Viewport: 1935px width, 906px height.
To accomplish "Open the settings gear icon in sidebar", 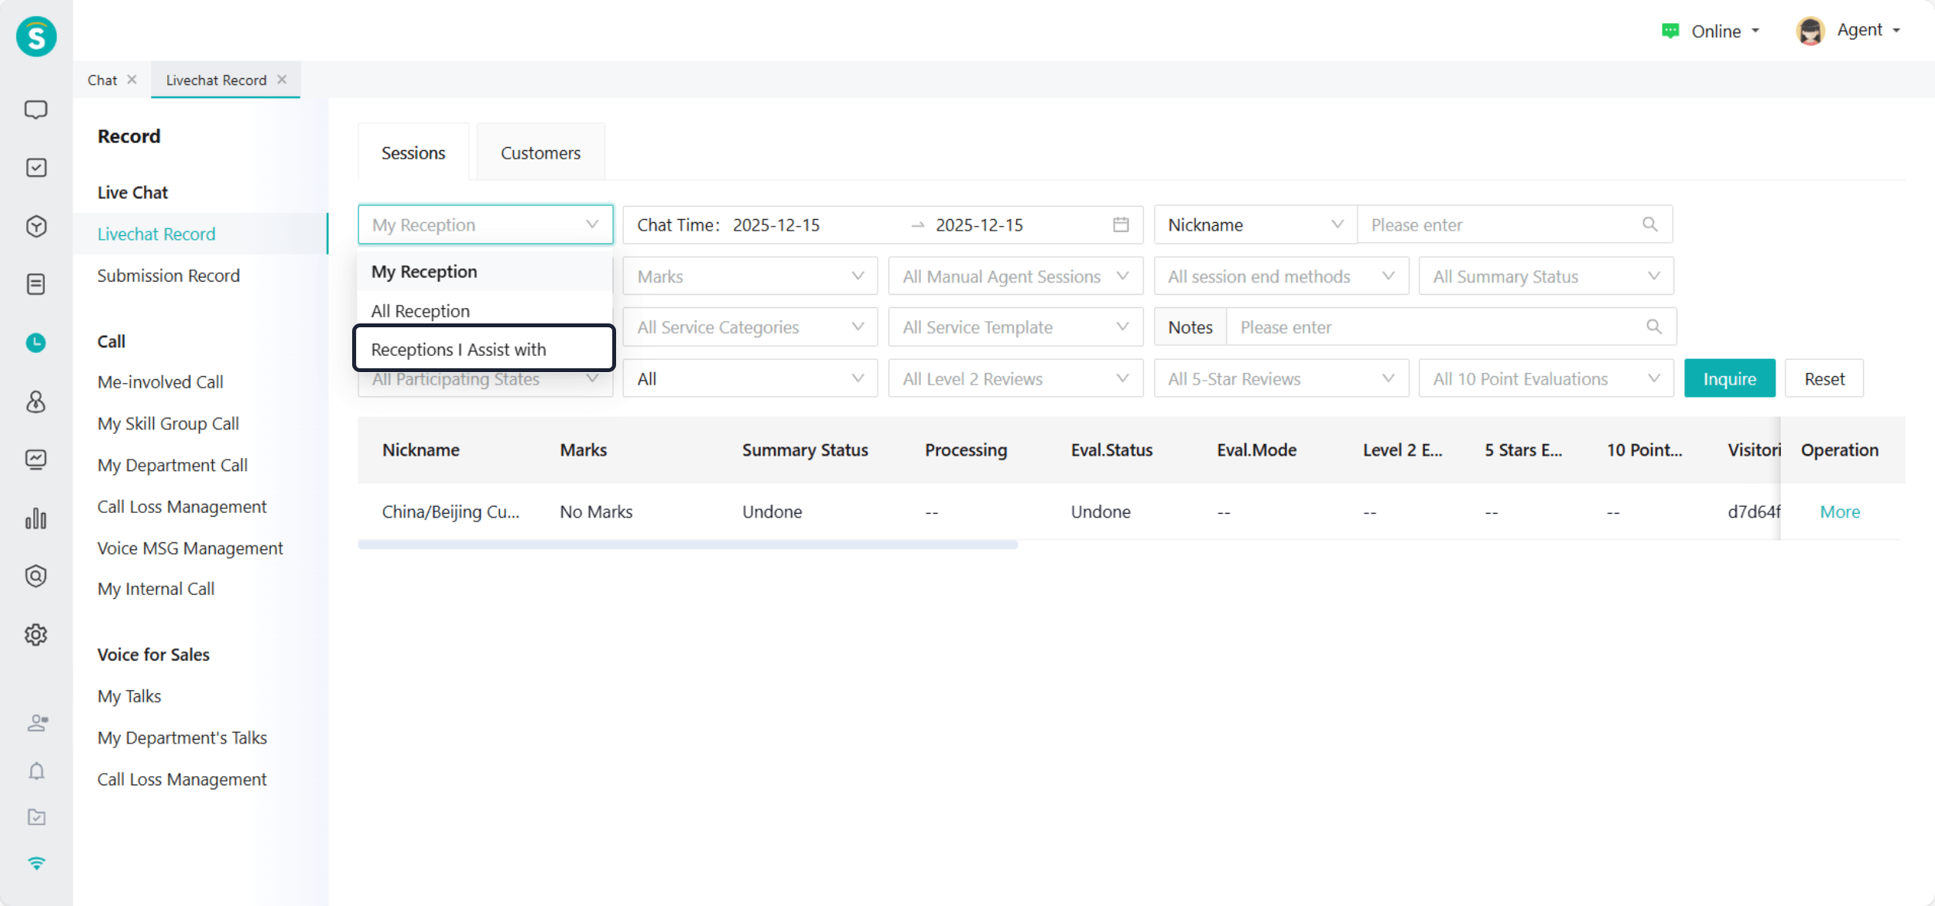I will (36, 634).
